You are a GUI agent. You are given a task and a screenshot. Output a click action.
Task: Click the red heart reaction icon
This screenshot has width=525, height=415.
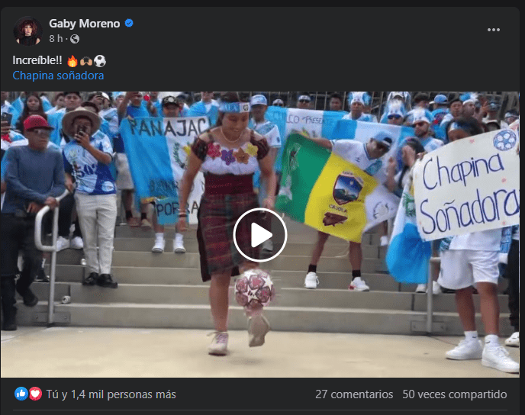[35, 394]
